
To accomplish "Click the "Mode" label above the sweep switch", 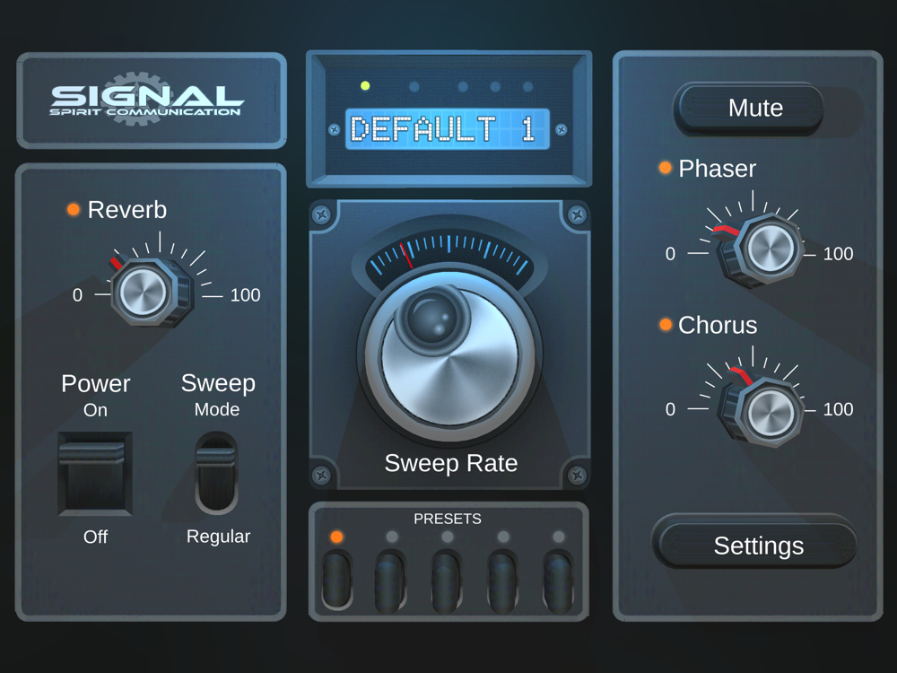I will (217, 409).
